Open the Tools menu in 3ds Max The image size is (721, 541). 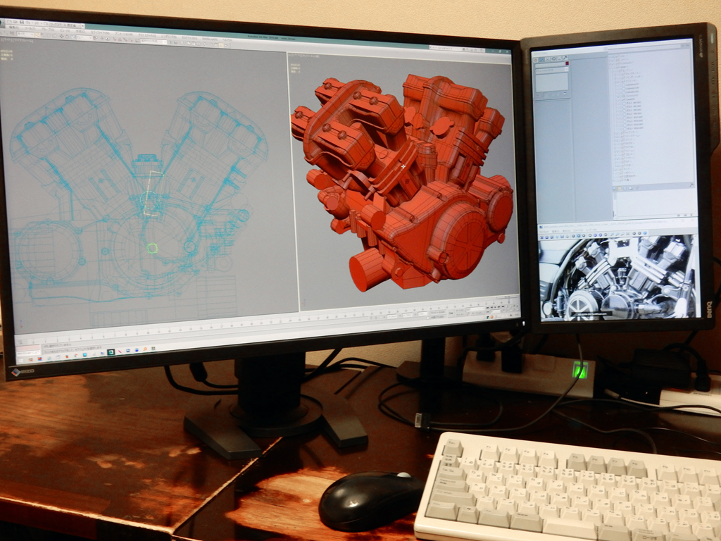[x=30, y=28]
